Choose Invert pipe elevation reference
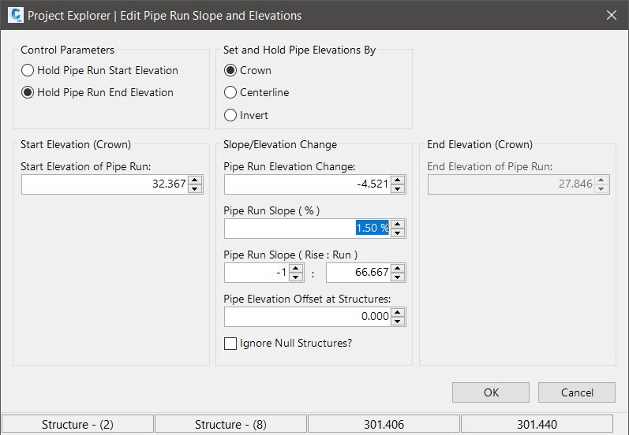This screenshot has width=629, height=435. pos(230,115)
